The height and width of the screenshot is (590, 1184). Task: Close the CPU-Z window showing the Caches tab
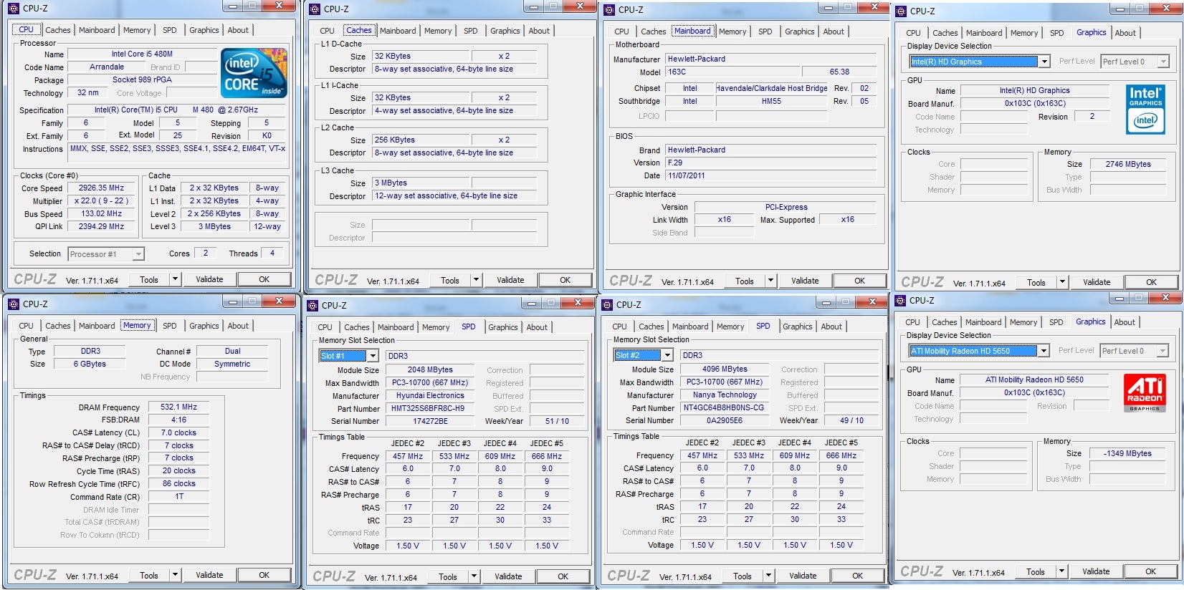click(580, 6)
